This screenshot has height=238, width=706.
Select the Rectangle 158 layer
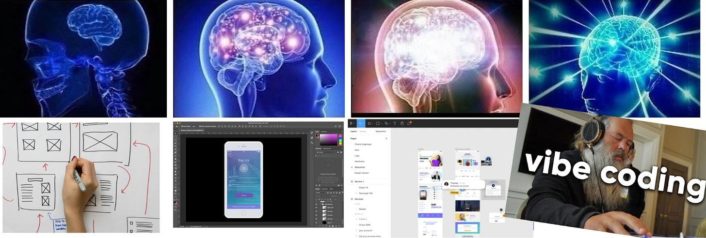tap(366, 193)
